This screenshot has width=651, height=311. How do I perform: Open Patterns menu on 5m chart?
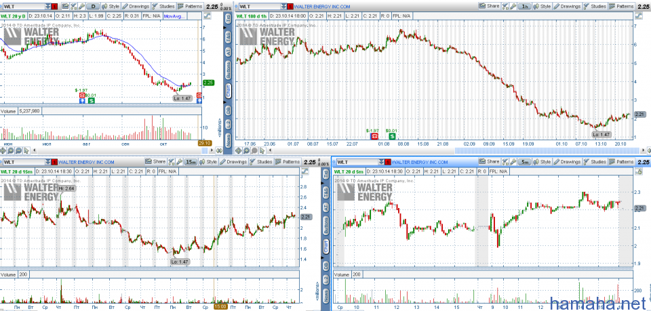(x=622, y=162)
